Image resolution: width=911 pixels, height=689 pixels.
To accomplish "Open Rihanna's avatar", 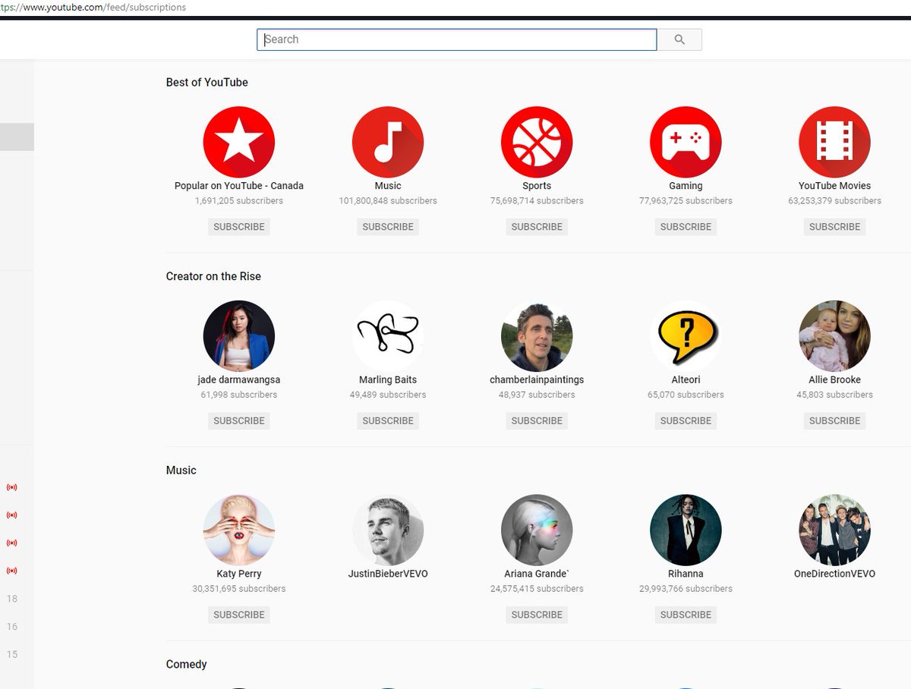I will [686, 530].
